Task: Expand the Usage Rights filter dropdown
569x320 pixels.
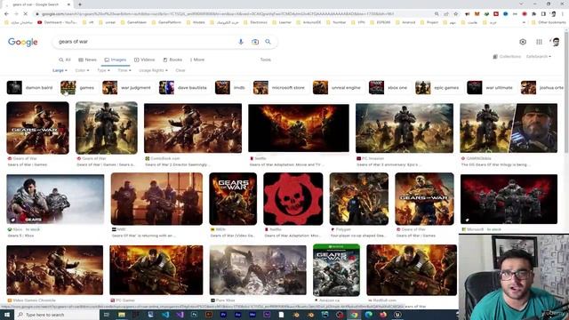Action: (x=153, y=70)
